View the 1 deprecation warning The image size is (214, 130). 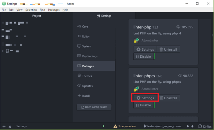pos(125,126)
